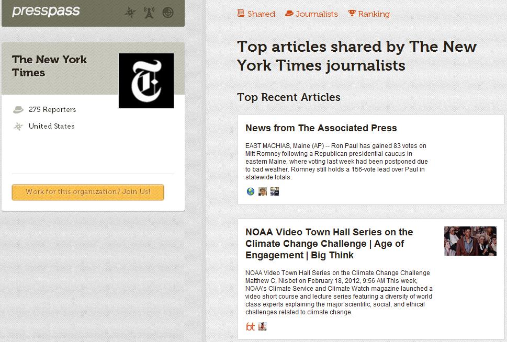The height and width of the screenshot is (342, 507).
Task: Click the Journalists hat icon
Action: coord(289,13)
